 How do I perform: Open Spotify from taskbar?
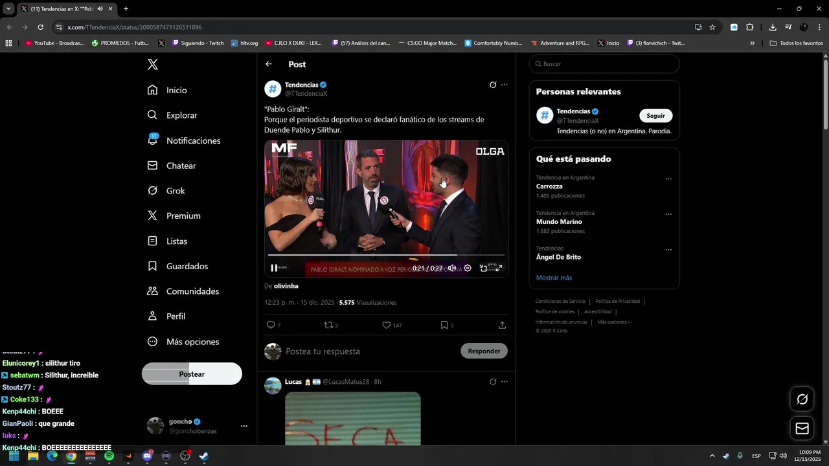point(109,456)
